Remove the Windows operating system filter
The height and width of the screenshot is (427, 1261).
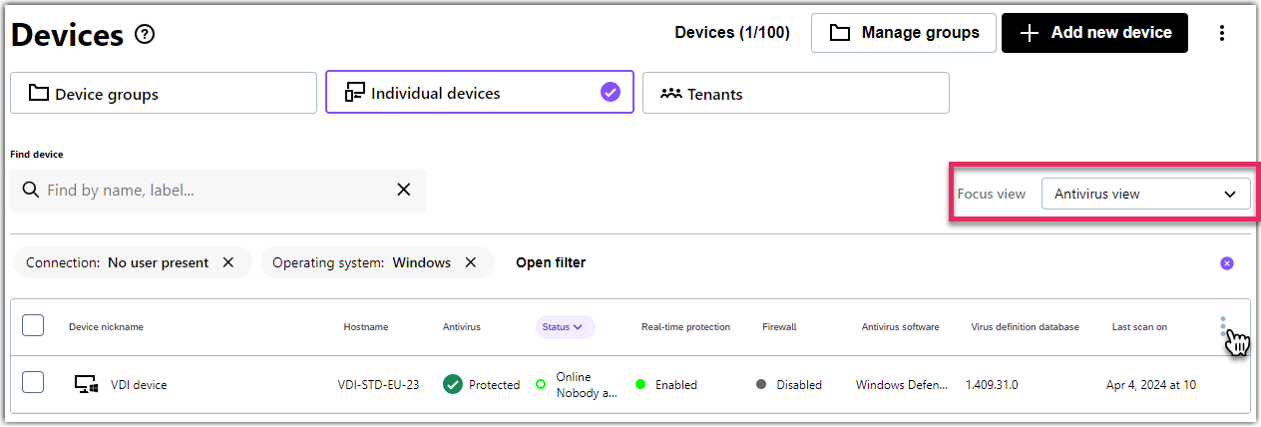[471, 262]
